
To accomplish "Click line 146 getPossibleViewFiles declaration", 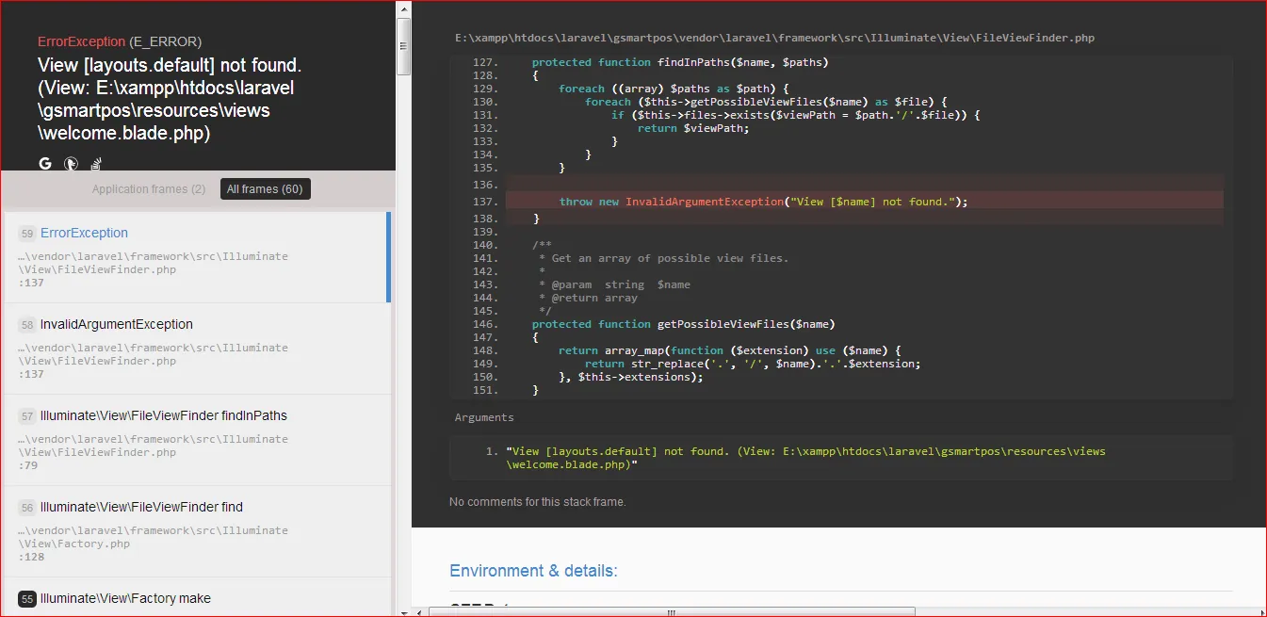I will 683,324.
